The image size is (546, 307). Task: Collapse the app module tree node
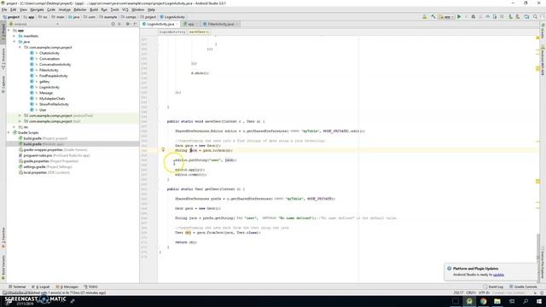click(x=9, y=31)
